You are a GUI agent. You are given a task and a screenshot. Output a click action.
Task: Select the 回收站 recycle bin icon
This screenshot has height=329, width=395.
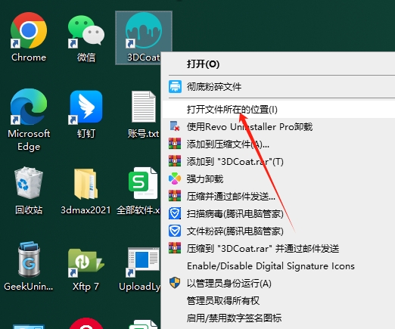point(29,191)
